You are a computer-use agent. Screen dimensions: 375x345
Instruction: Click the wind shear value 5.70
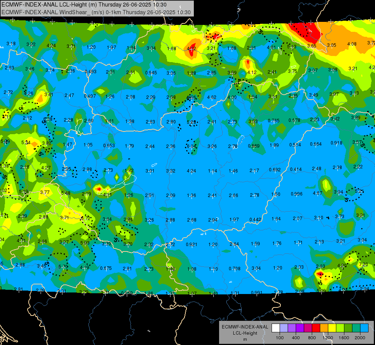pyautogui.click(x=63, y=266)
